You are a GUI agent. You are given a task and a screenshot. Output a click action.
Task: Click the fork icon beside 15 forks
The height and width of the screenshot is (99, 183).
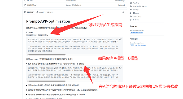[131, 20]
